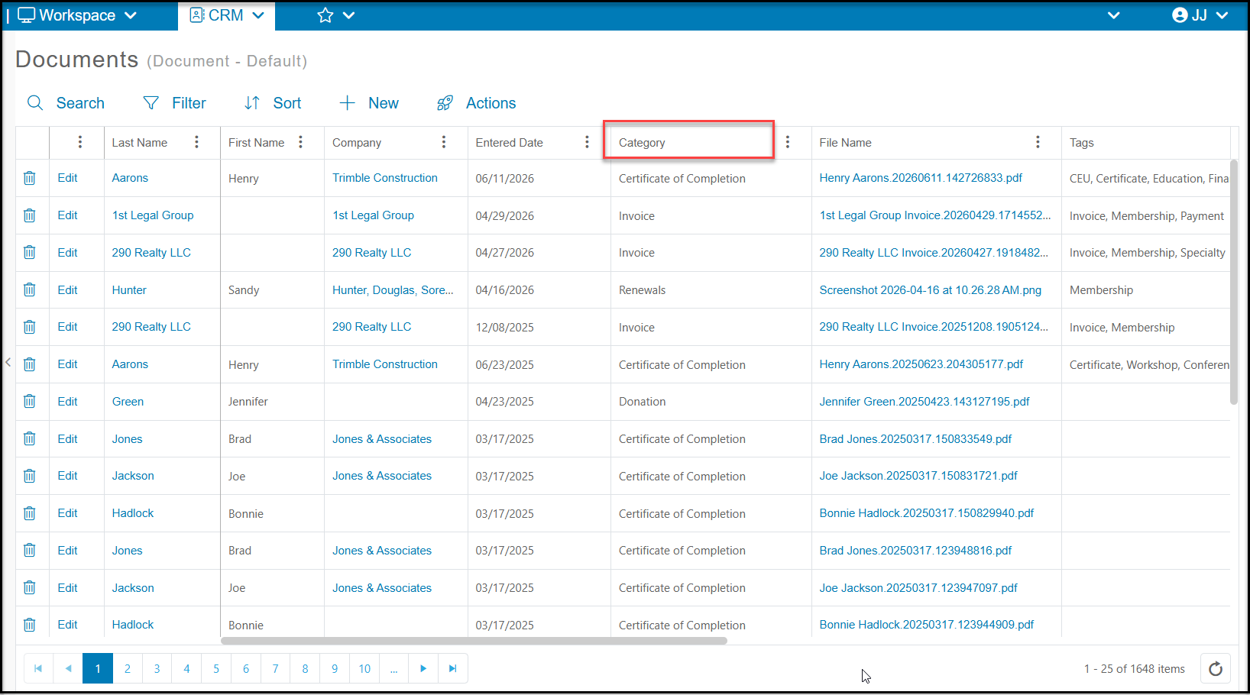Open Jennifer Green.20250423 pdf file link

point(925,402)
